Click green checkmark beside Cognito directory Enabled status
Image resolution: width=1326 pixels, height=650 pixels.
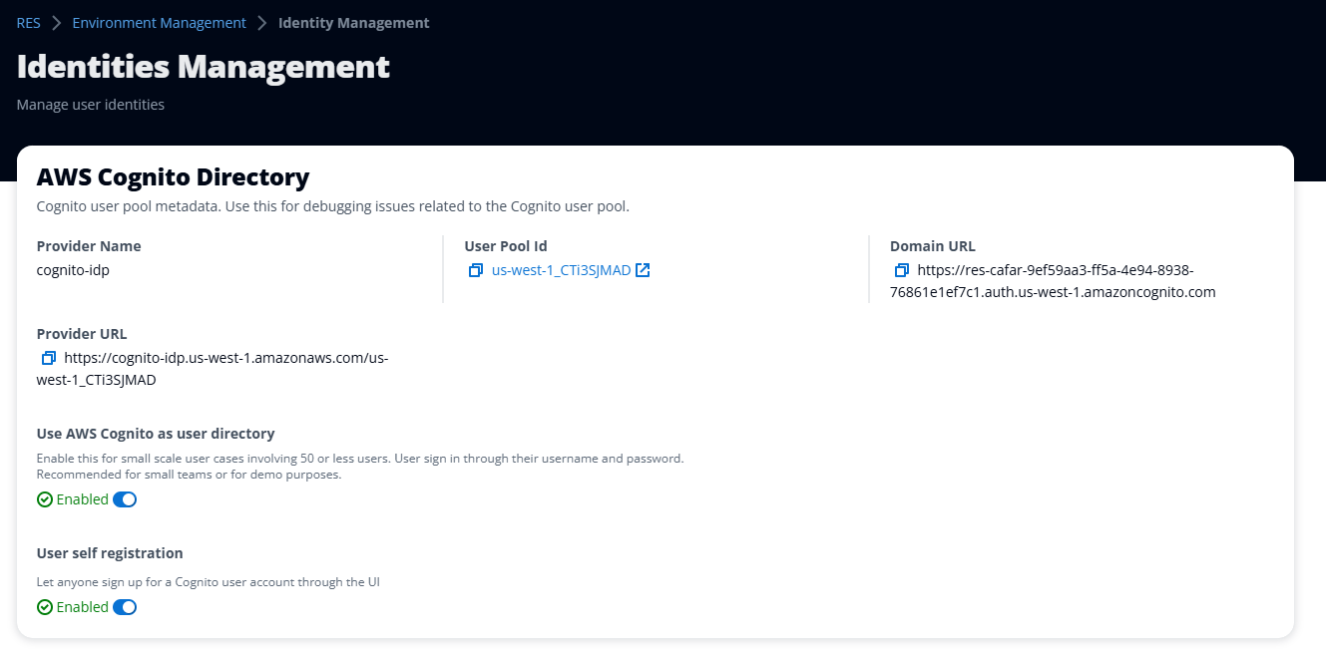[44, 498]
